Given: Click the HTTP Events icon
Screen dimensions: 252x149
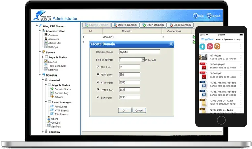Looking at the screenshot, I should (x=52, y=110).
